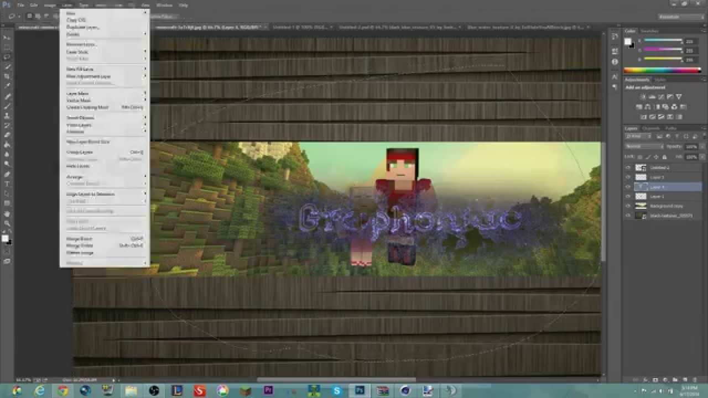Screen dimensions: 708x398
Task: Open the layer blend mode dropdown
Action: point(644,146)
